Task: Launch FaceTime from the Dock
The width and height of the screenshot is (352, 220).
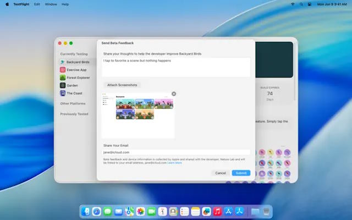Action: click(152, 211)
